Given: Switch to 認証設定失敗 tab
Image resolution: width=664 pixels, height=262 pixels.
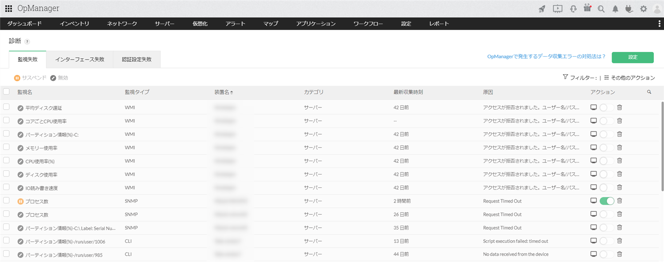Looking at the screenshot, I should click(x=136, y=59).
